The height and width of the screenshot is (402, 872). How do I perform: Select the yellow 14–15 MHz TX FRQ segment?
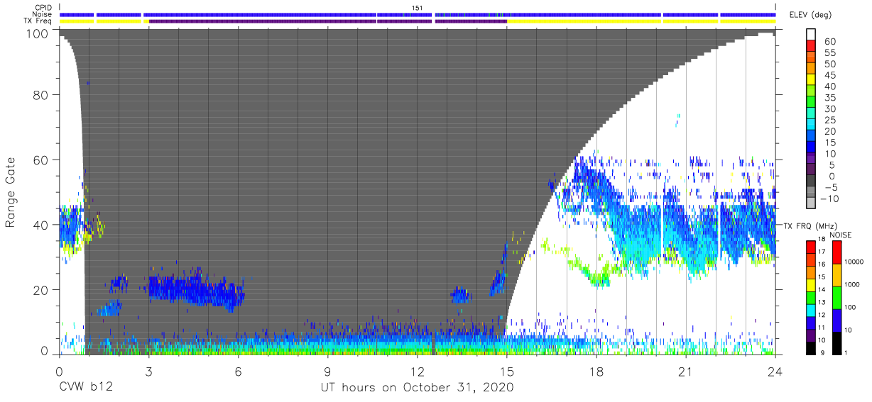pyautogui.click(x=812, y=284)
